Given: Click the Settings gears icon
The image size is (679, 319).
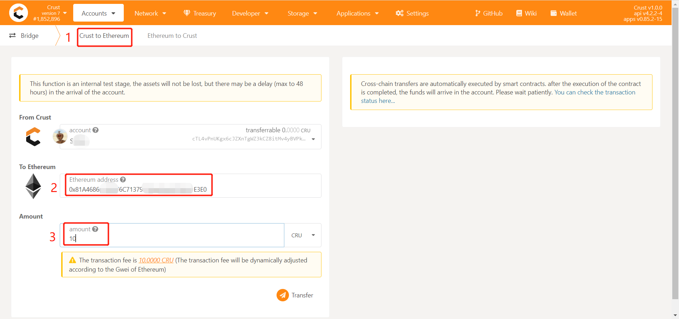Looking at the screenshot, I should 400,13.
